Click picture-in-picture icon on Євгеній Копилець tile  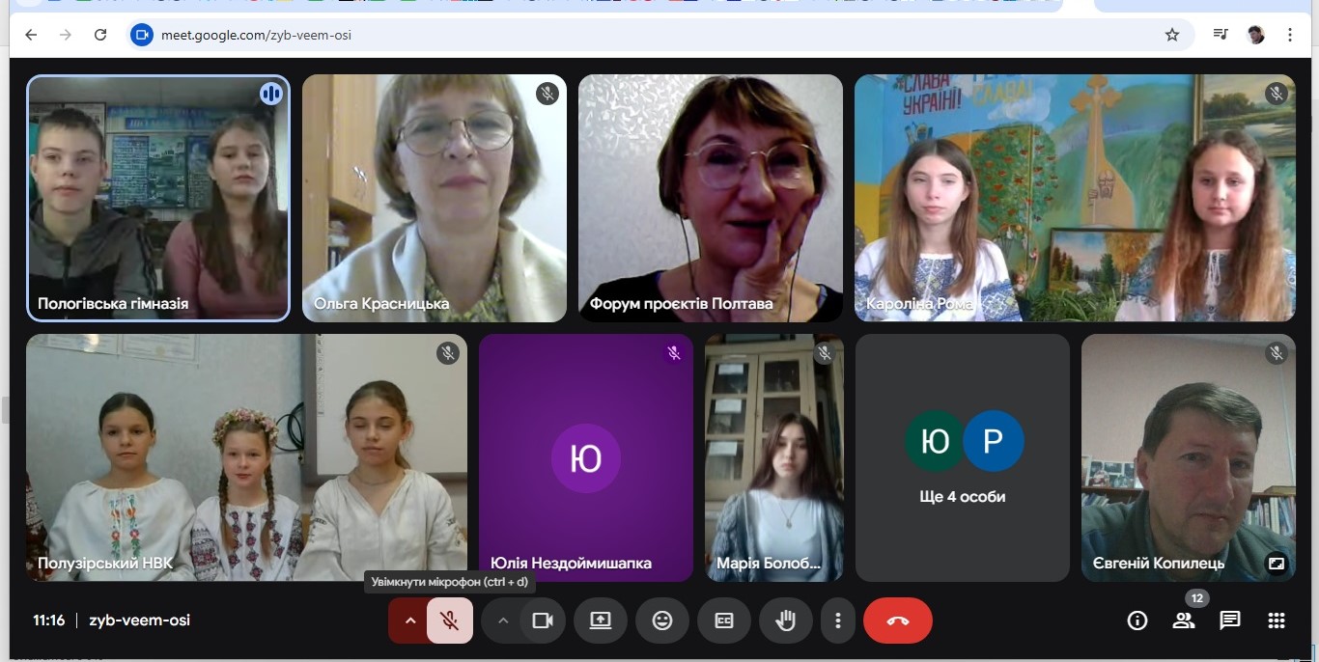pos(1276,564)
